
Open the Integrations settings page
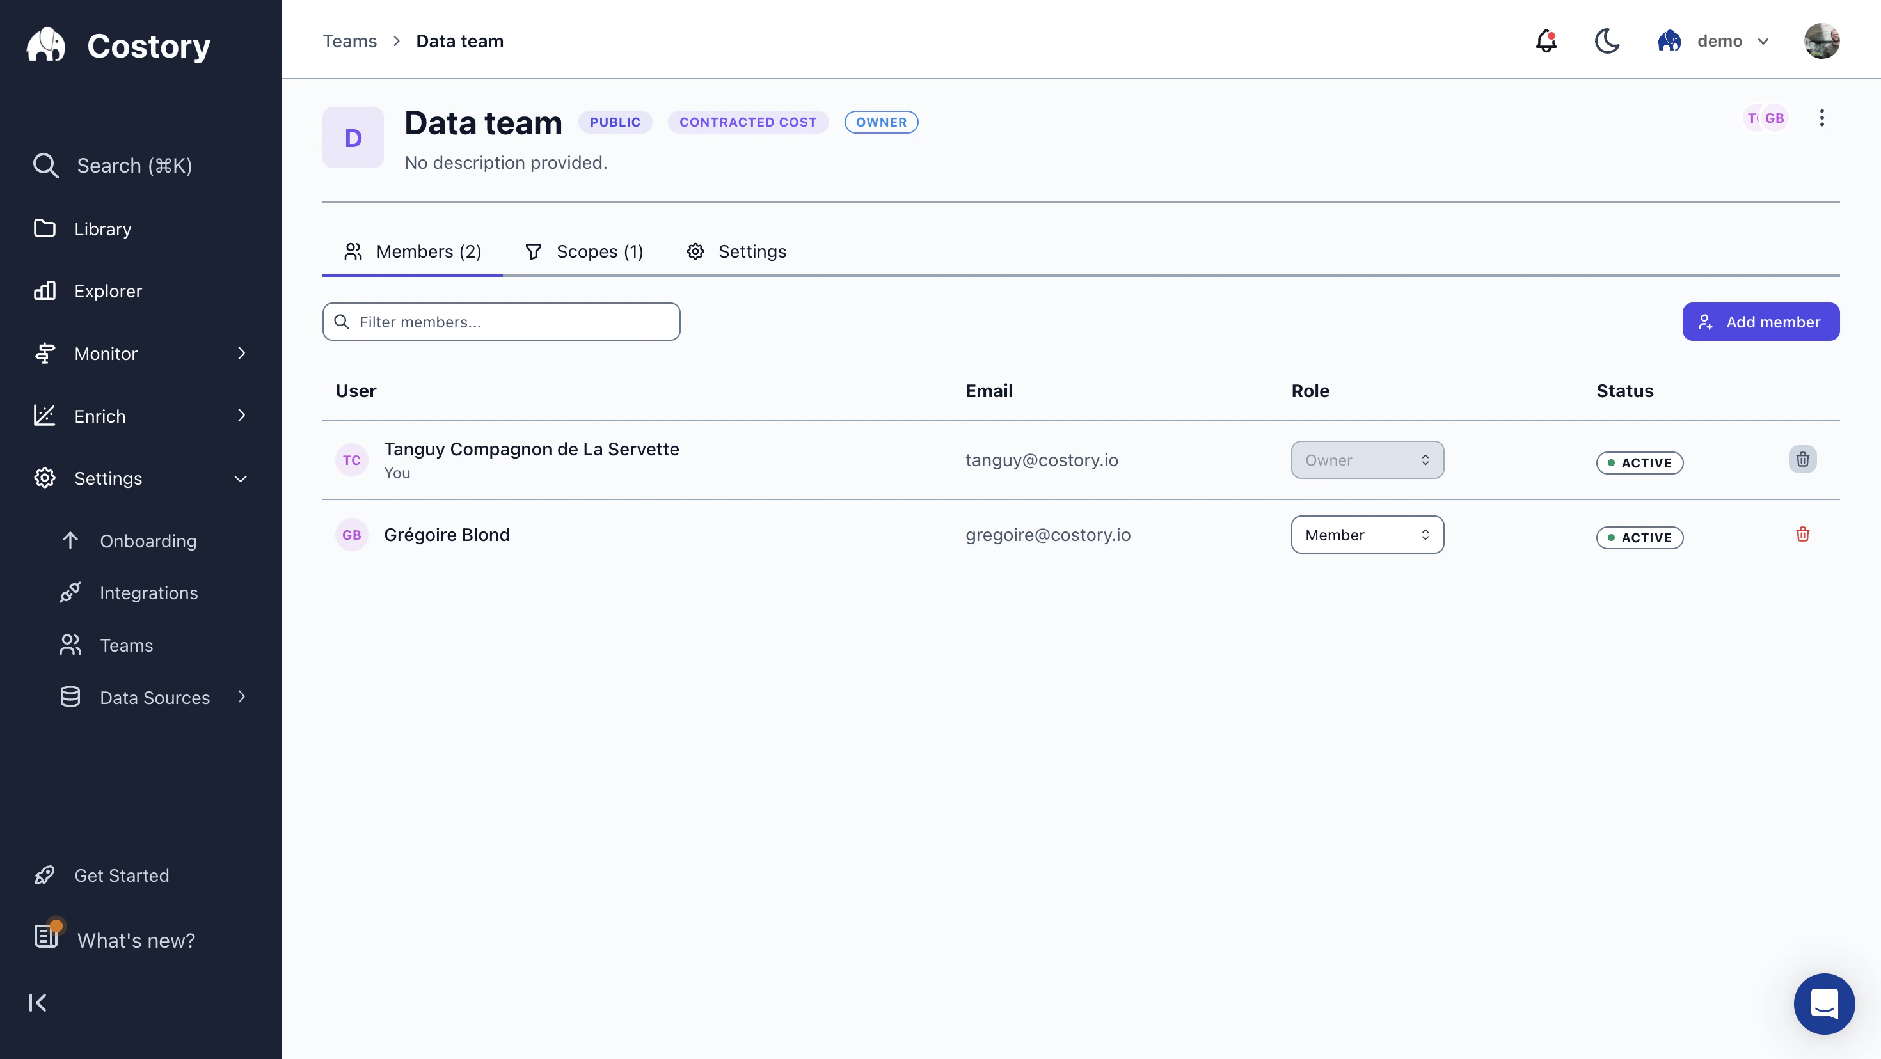(149, 593)
